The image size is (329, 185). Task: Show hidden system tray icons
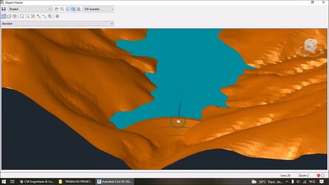click(287, 181)
